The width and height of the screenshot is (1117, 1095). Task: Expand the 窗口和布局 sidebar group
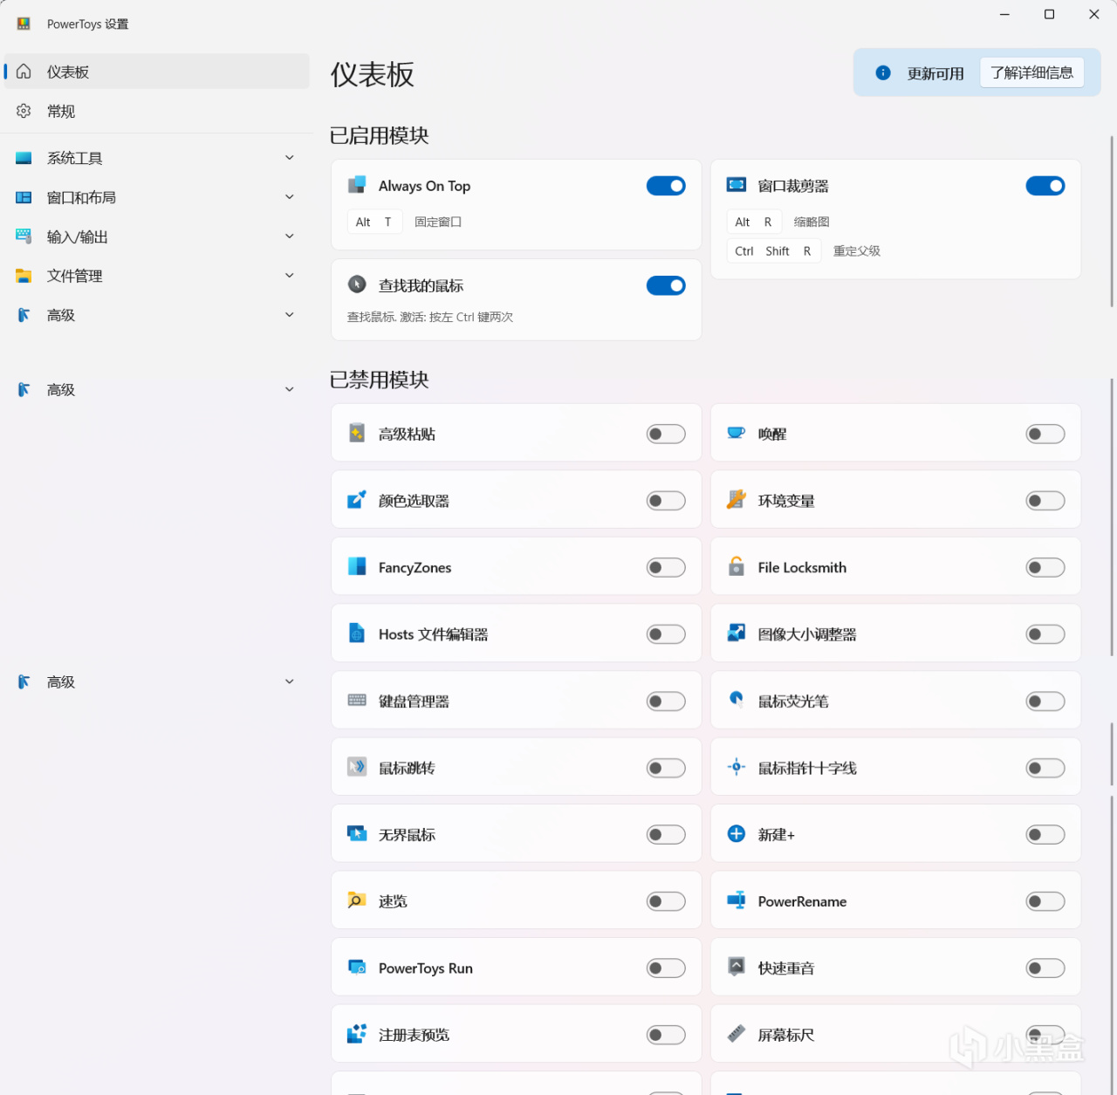click(x=157, y=197)
